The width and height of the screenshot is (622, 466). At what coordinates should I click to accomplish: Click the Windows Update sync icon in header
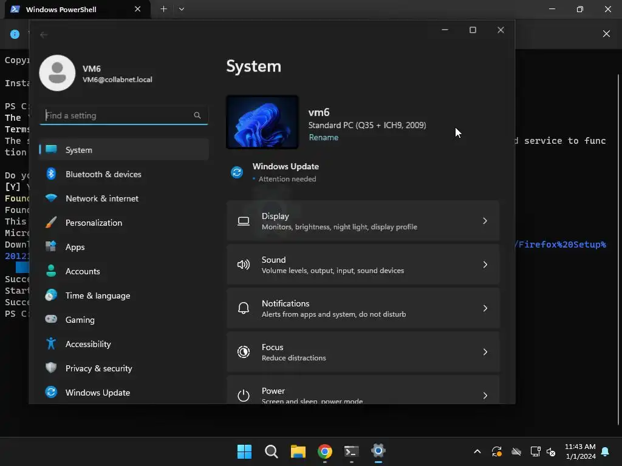(x=237, y=172)
